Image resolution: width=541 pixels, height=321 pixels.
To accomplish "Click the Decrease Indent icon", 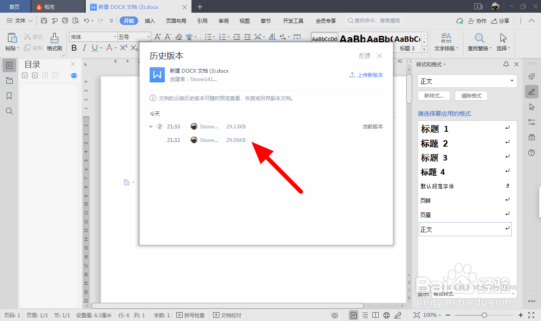I will point(237,37).
